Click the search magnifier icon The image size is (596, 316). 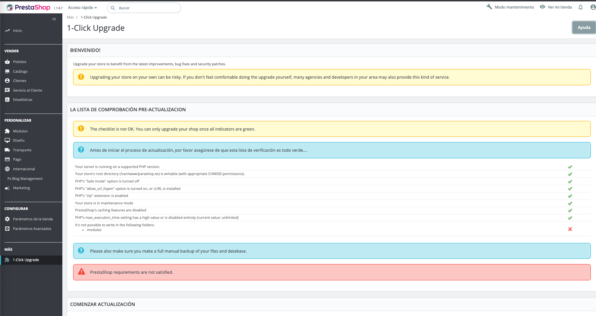113,8
